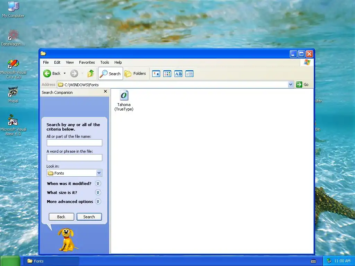Click the Forward arrow toolbar icon
Viewport: 355px width, 266px height.
[x=74, y=73]
